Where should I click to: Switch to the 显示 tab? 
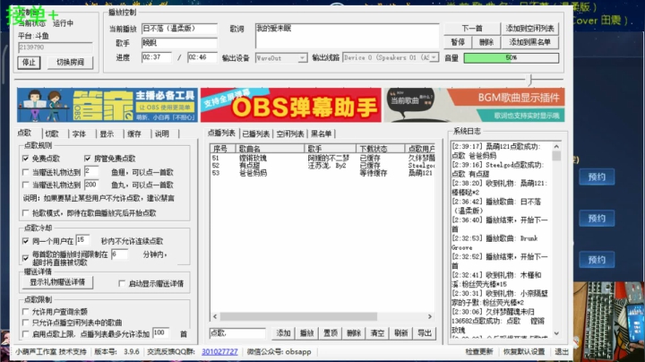(x=107, y=134)
